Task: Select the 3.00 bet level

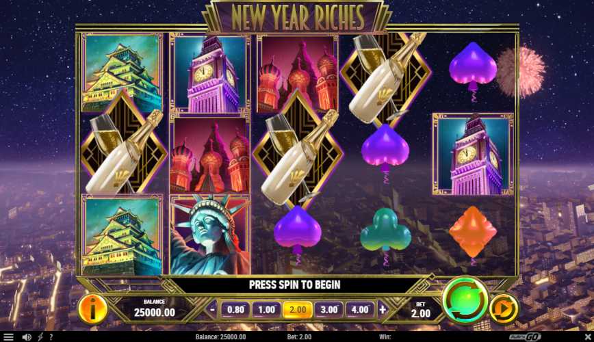Action: (x=328, y=310)
